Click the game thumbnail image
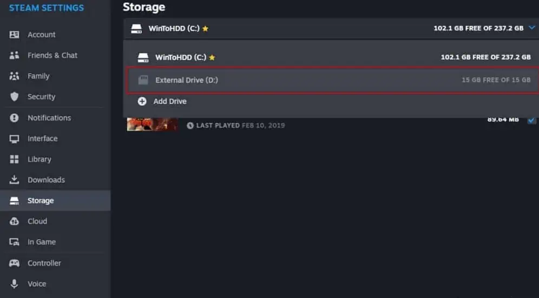This screenshot has width=539, height=298. 152,124
